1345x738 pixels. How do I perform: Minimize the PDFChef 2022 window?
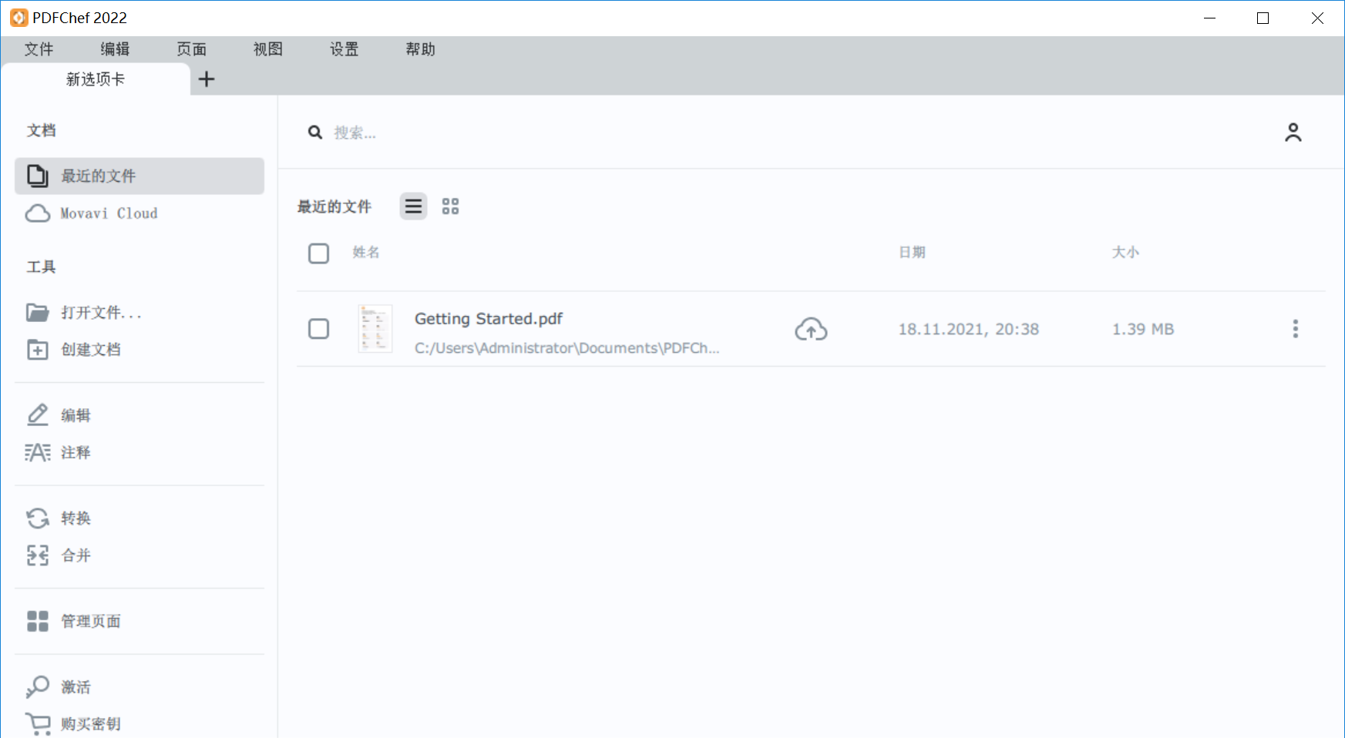(1209, 18)
